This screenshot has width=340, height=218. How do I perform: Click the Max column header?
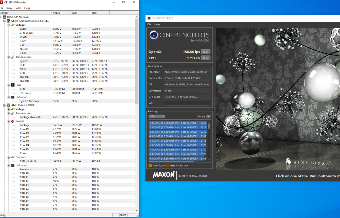(x=100, y=13)
